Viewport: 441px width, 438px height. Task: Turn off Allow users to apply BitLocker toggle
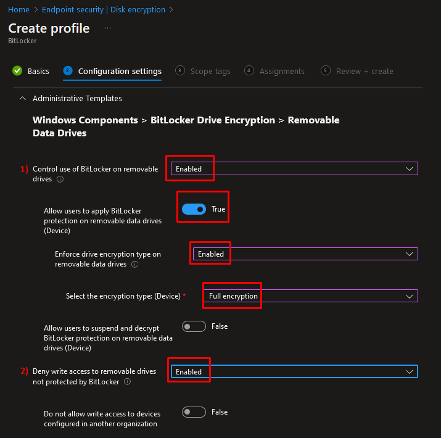(x=194, y=209)
